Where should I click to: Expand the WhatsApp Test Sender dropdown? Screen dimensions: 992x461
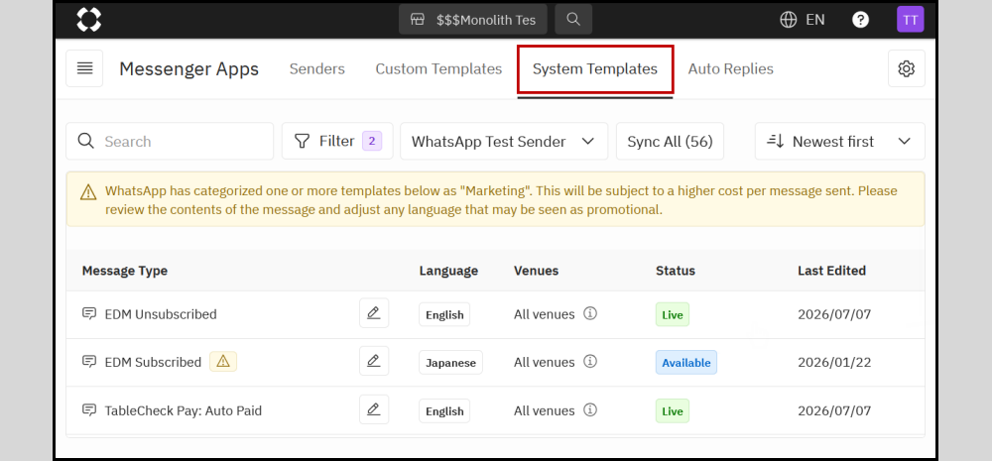point(504,141)
